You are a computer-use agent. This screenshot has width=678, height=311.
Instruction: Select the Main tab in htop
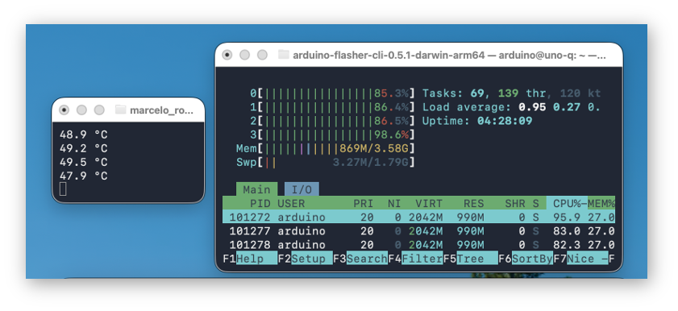coord(256,189)
